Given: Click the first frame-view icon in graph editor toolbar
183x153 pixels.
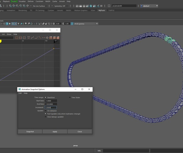Looking at the screenshot, I should (x=17, y=38).
